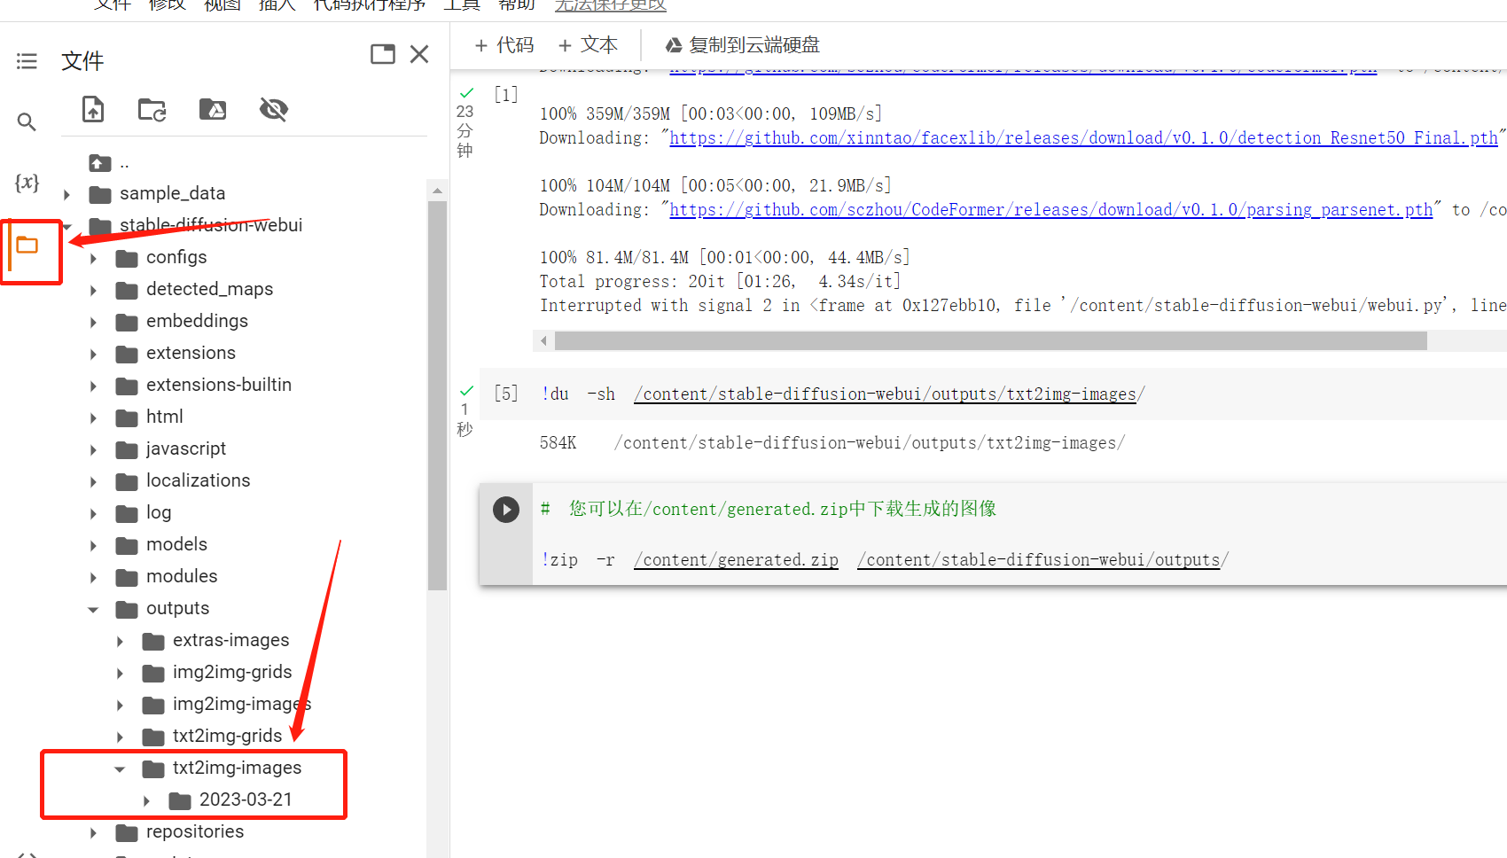Open the search sidebar icon

[x=27, y=122]
